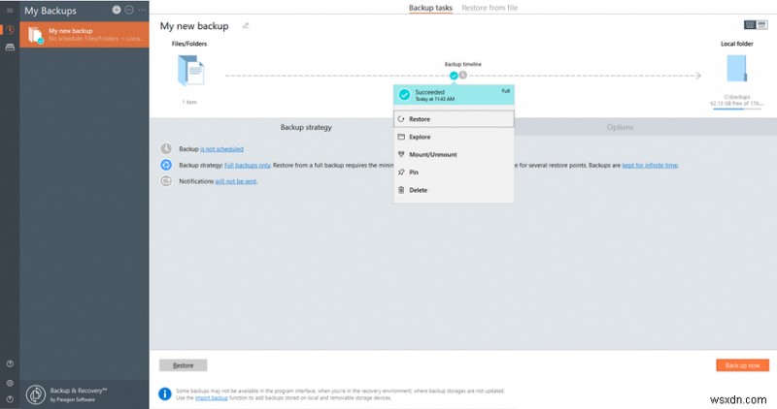This screenshot has height=409, width=777.
Task: Click the 'C:/backups' path text
Action: [x=737, y=97]
